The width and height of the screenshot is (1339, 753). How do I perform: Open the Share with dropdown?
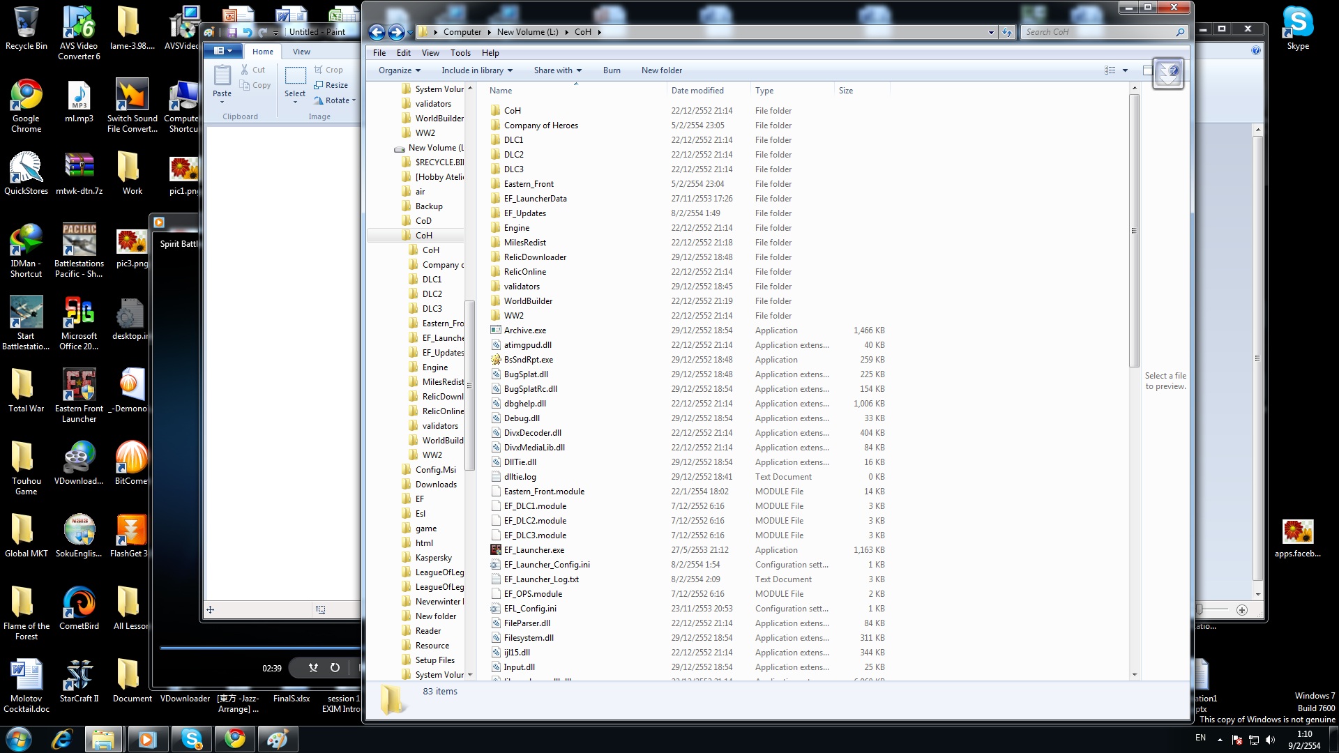558,70
